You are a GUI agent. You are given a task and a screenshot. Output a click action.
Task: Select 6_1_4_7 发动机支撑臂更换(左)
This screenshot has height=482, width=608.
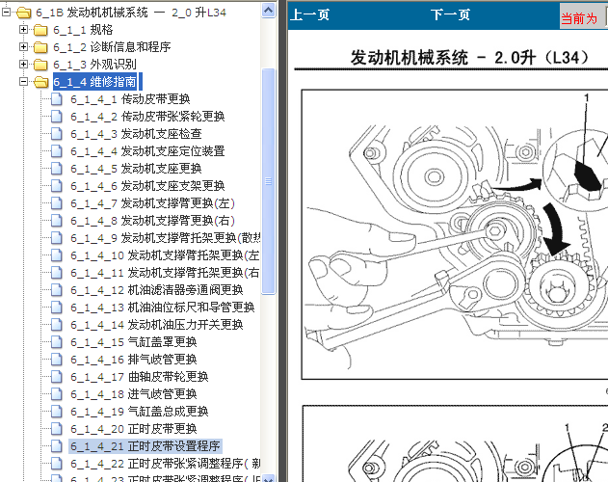[x=153, y=203]
